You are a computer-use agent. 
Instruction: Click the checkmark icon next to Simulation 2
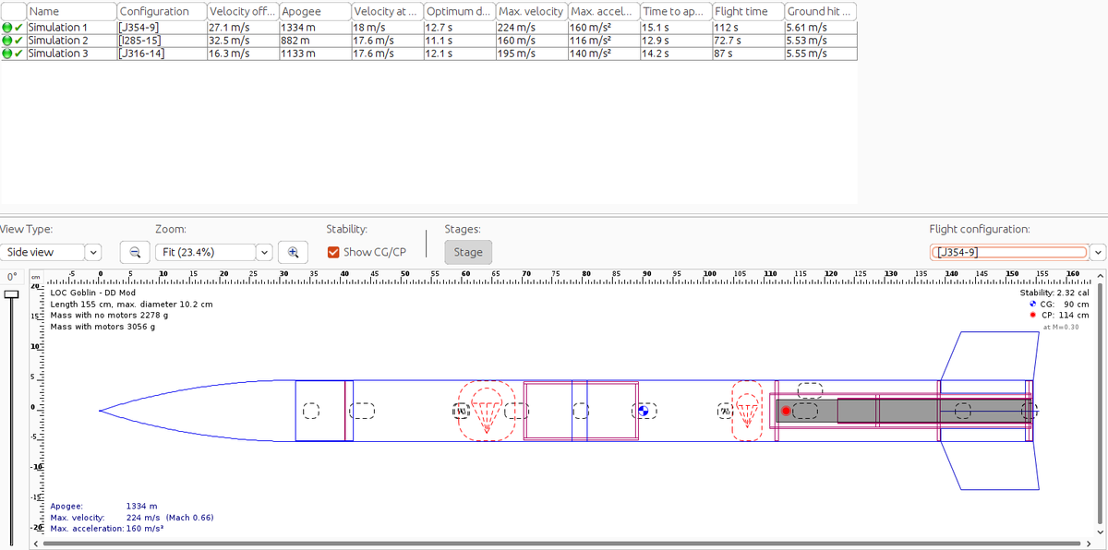click(18, 40)
